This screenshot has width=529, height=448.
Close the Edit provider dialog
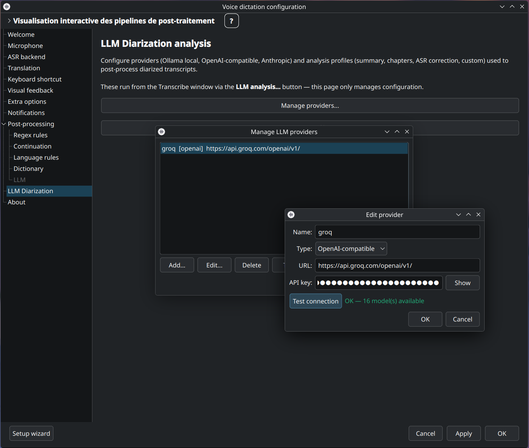click(x=478, y=214)
